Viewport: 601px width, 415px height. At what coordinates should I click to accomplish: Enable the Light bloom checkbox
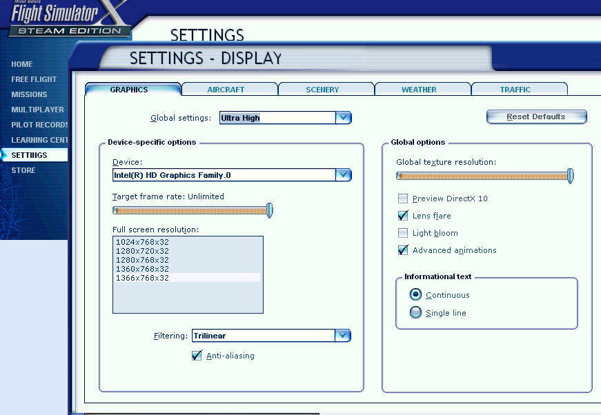[x=403, y=233]
